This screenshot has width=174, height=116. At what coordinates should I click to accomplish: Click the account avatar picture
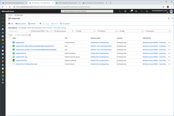(171, 11)
